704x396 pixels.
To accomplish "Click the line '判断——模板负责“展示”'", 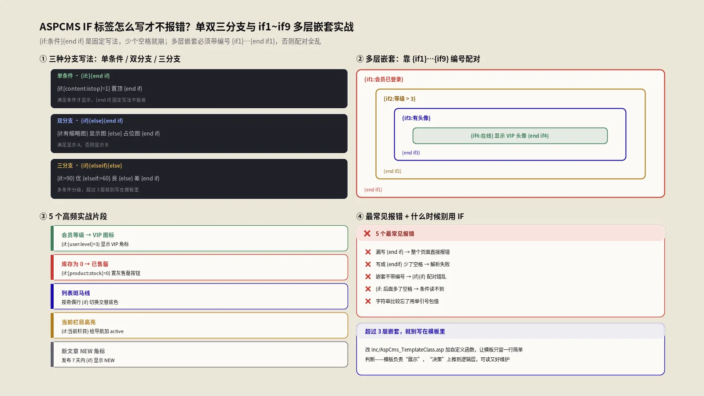I will point(437,359).
